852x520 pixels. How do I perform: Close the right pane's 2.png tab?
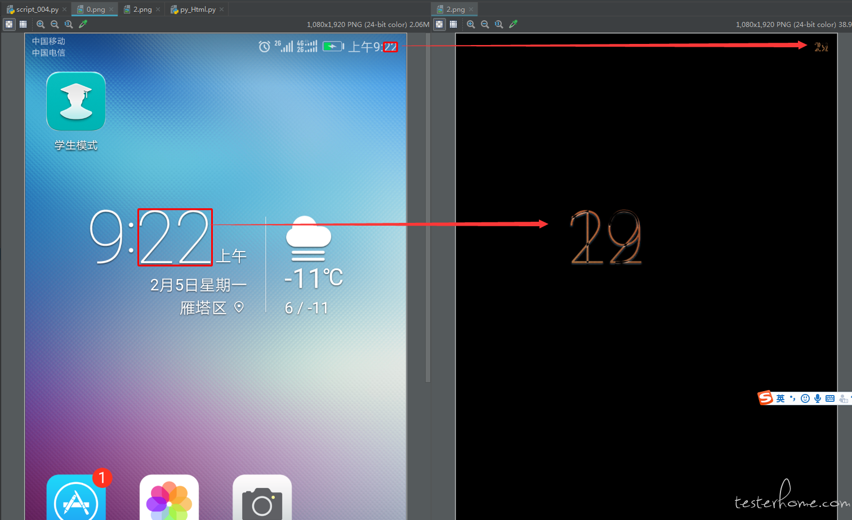(471, 9)
